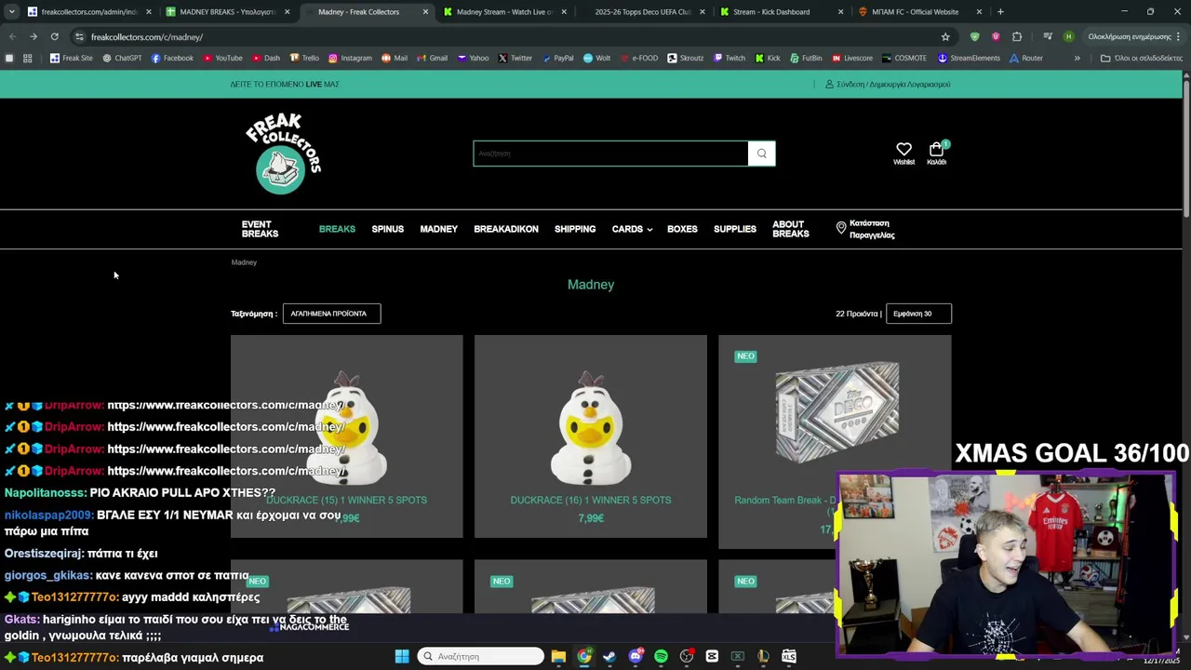Open the shopping cart icon
1191x670 pixels.
pos(936,149)
